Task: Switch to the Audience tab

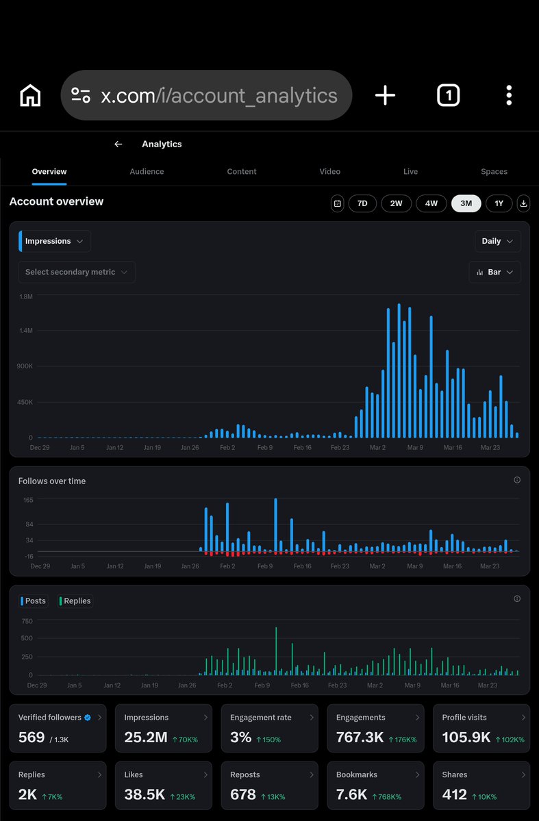Action: point(147,172)
